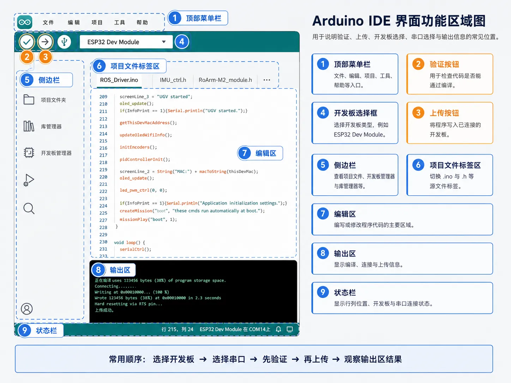Open the 编辑 menu
Image resolution: width=511 pixels, height=383 pixels.
point(74,22)
